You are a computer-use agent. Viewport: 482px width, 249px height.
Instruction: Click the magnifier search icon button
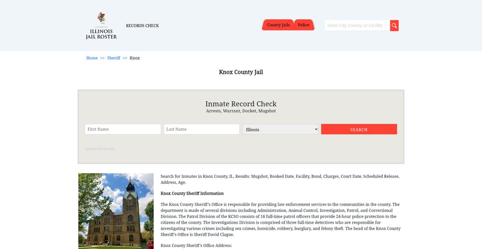pyautogui.click(x=394, y=26)
